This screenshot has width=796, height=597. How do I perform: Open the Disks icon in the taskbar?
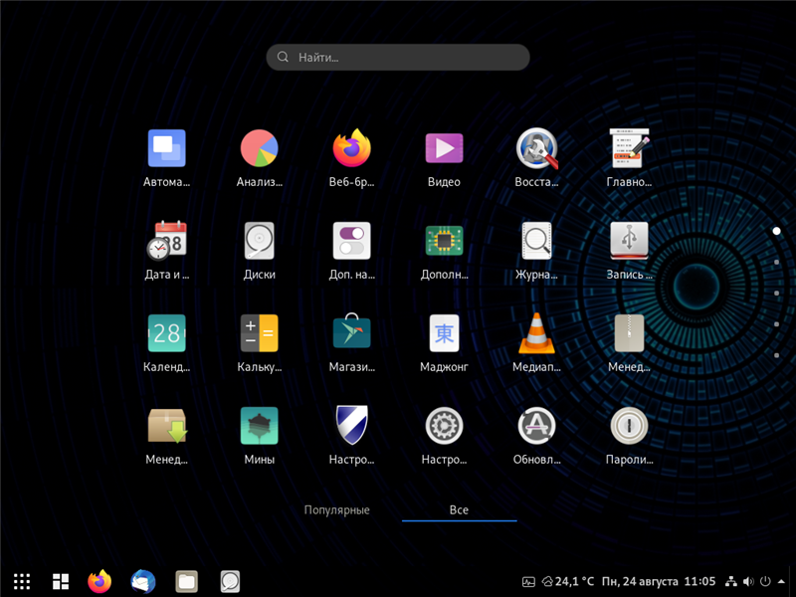point(230,581)
